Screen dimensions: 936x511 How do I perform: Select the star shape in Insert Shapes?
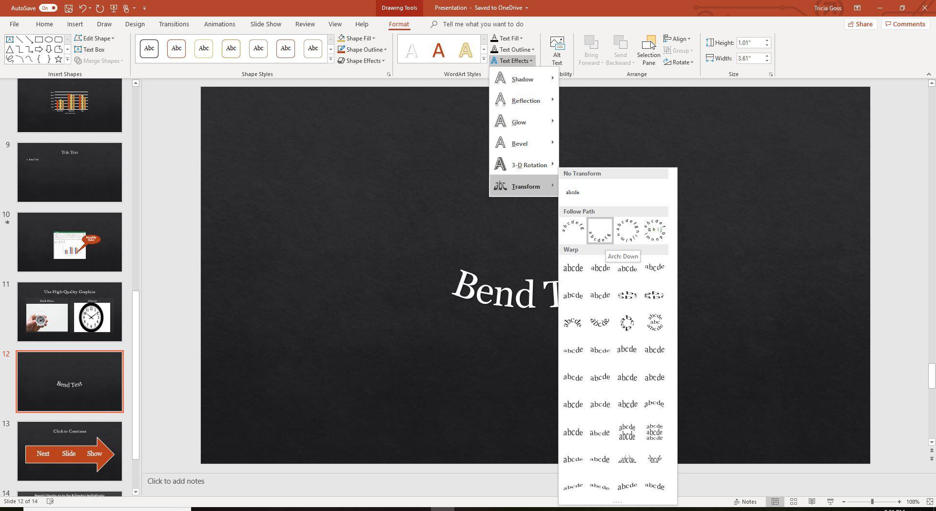pos(58,59)
